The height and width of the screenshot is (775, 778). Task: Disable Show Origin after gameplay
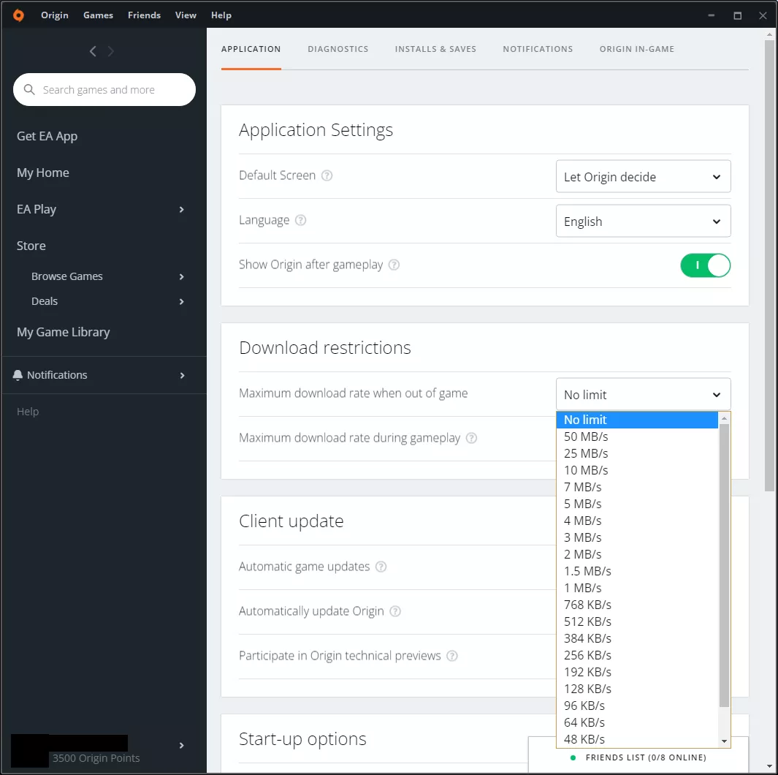[705, 265]
